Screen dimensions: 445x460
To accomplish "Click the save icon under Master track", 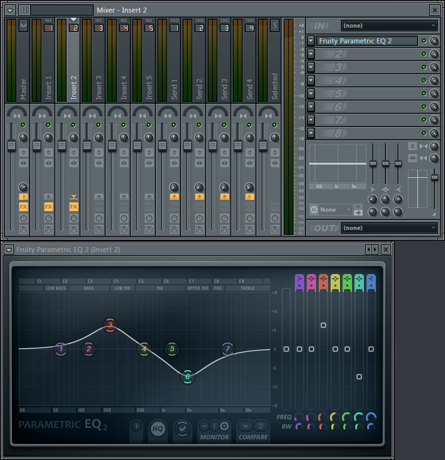I will tap(23, 229).
